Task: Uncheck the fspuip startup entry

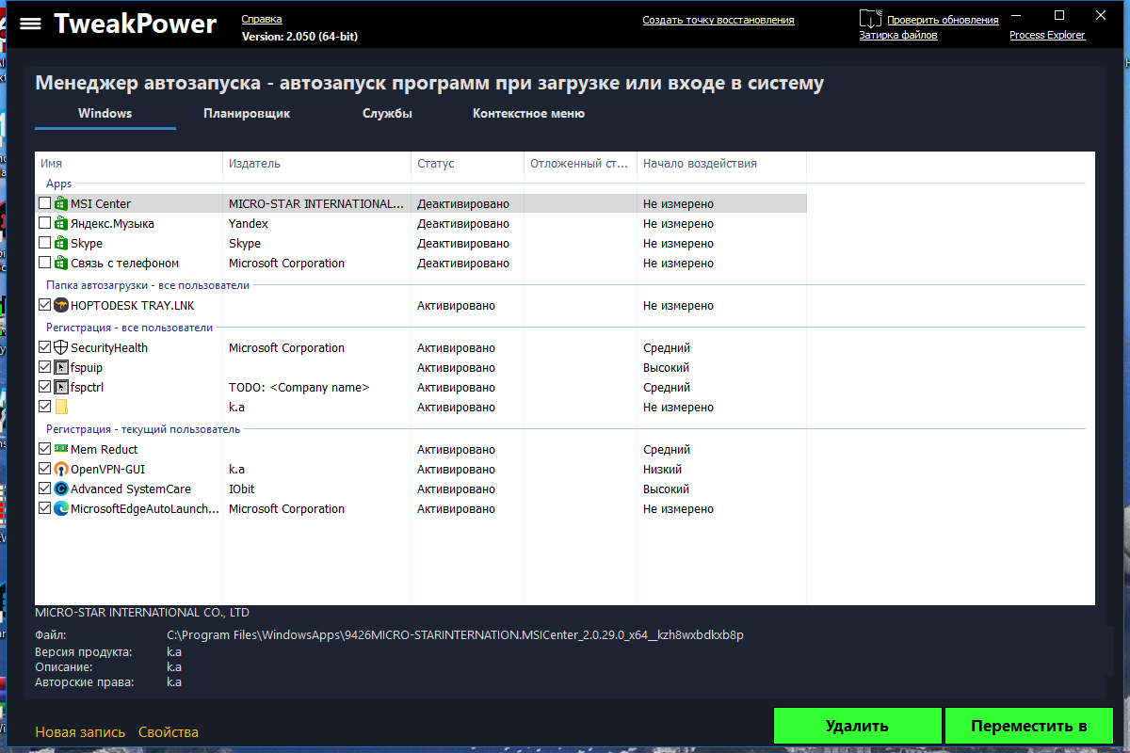Action: click(x=44, y=368)
